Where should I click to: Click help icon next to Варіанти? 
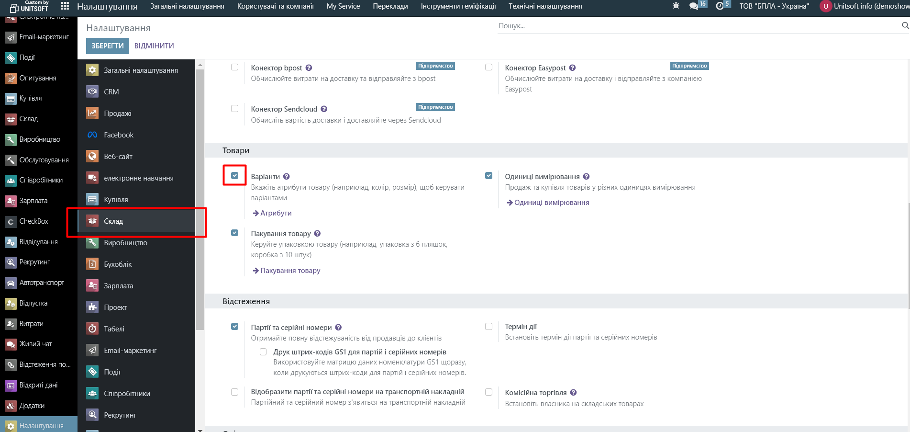[x=286, y=177]
